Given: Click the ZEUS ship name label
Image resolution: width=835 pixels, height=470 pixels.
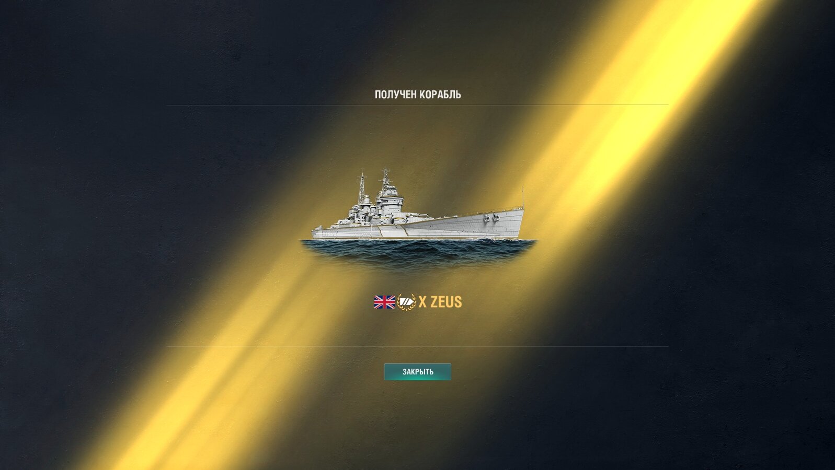Looking at the screenshot, I should (x=446, y=302).
